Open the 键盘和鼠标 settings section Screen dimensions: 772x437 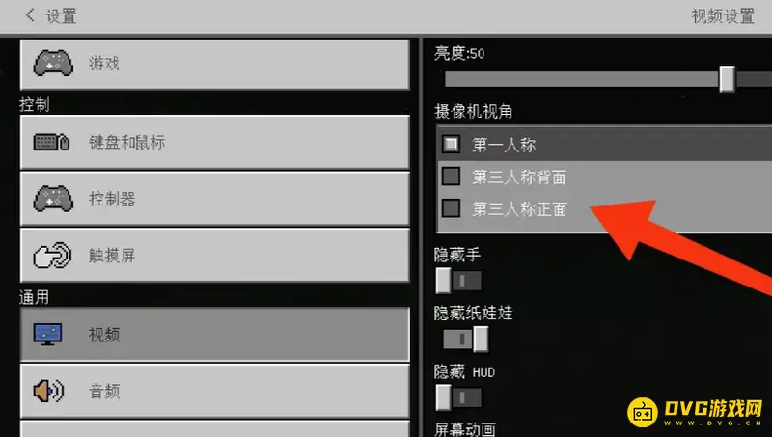(x=214, y=142)
